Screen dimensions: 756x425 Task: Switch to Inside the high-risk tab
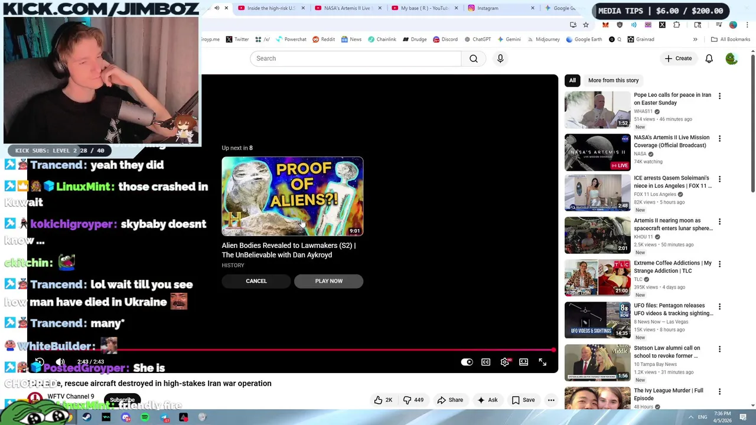[271, 8]
